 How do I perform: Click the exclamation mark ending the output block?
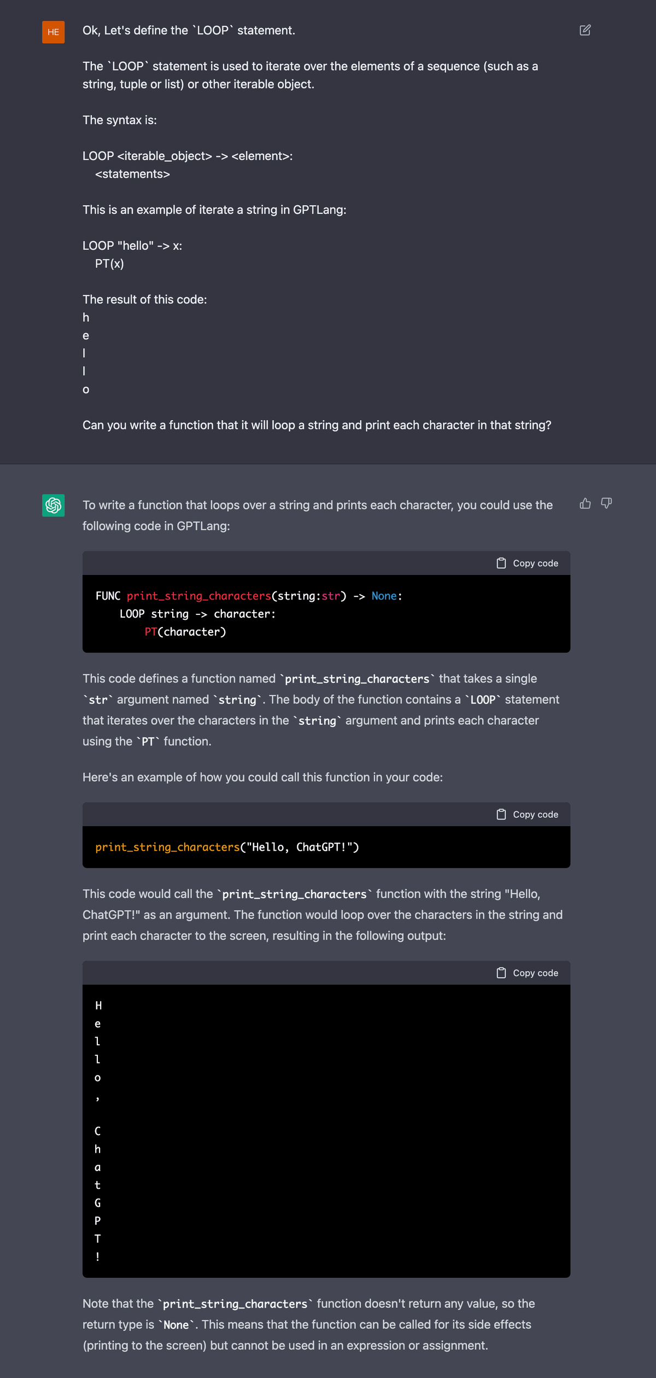click(x=98, y=1257)
